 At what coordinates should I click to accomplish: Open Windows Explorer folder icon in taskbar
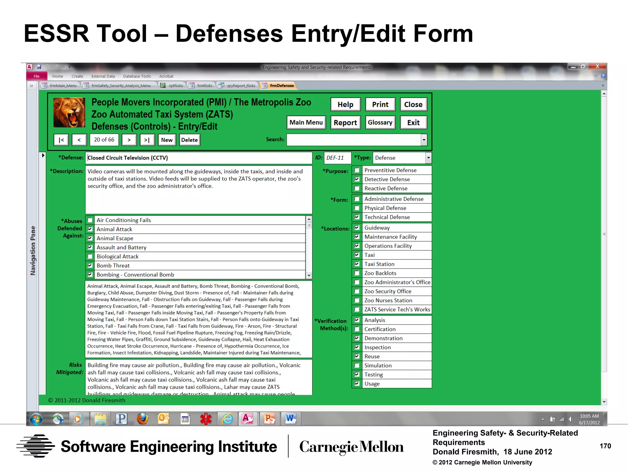click(x=100, y=419)
